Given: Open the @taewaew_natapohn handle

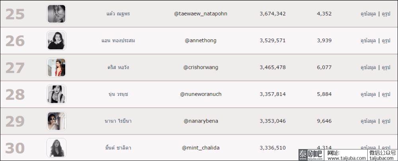Looking at the screenshot, I should (201, 14).
